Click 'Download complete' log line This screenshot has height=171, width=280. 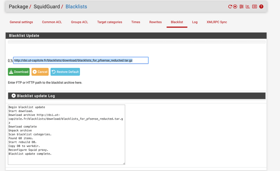23,127
